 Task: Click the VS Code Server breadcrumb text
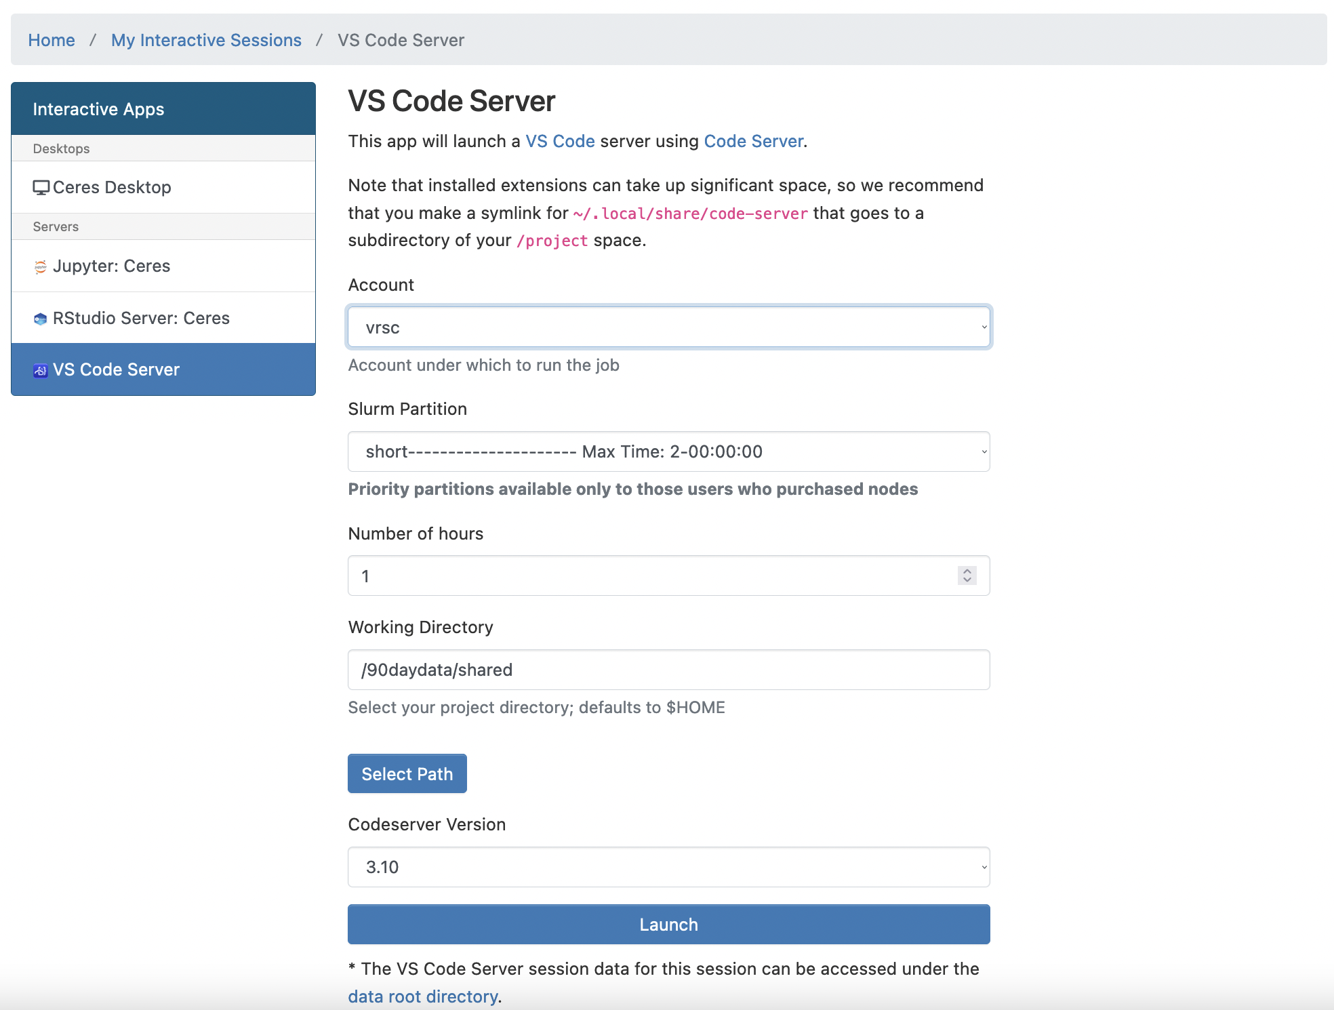click(x=401, y=40)
